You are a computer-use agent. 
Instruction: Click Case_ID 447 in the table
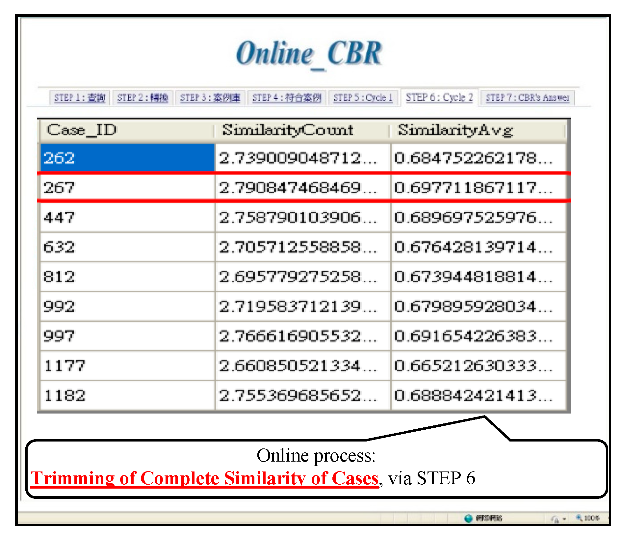(59, 218)
